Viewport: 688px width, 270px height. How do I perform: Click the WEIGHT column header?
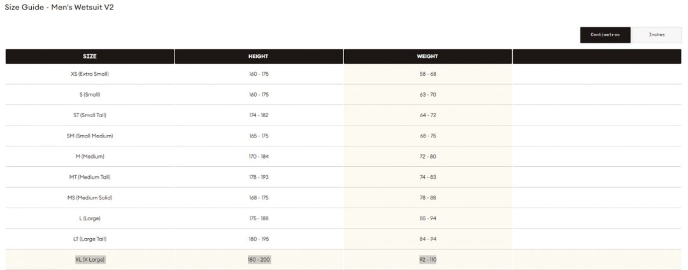427,57
